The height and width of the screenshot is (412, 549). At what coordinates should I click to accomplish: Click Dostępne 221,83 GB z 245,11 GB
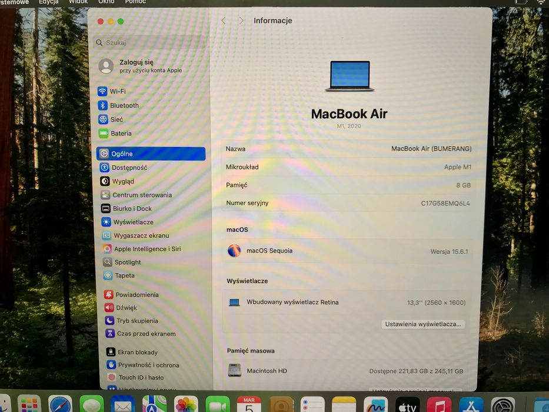pos(416,371)
